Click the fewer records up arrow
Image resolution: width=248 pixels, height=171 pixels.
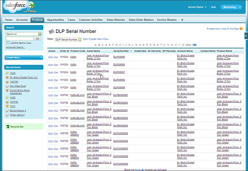coord(143,170)
